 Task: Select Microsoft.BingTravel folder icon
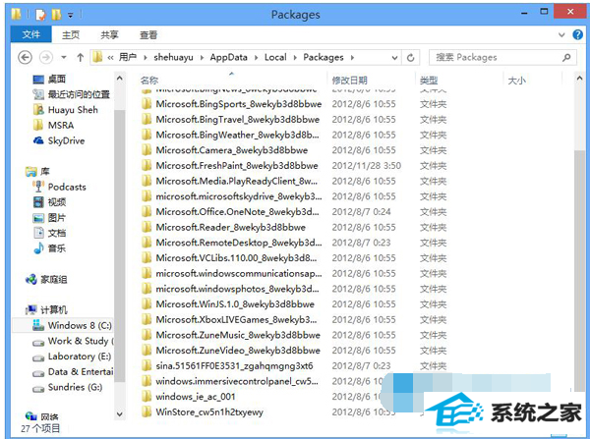pos(147,119)
